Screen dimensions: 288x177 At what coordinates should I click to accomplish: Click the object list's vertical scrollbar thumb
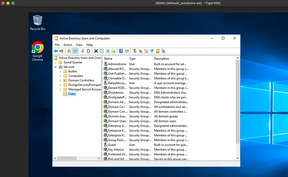click(x=237, y=102)
